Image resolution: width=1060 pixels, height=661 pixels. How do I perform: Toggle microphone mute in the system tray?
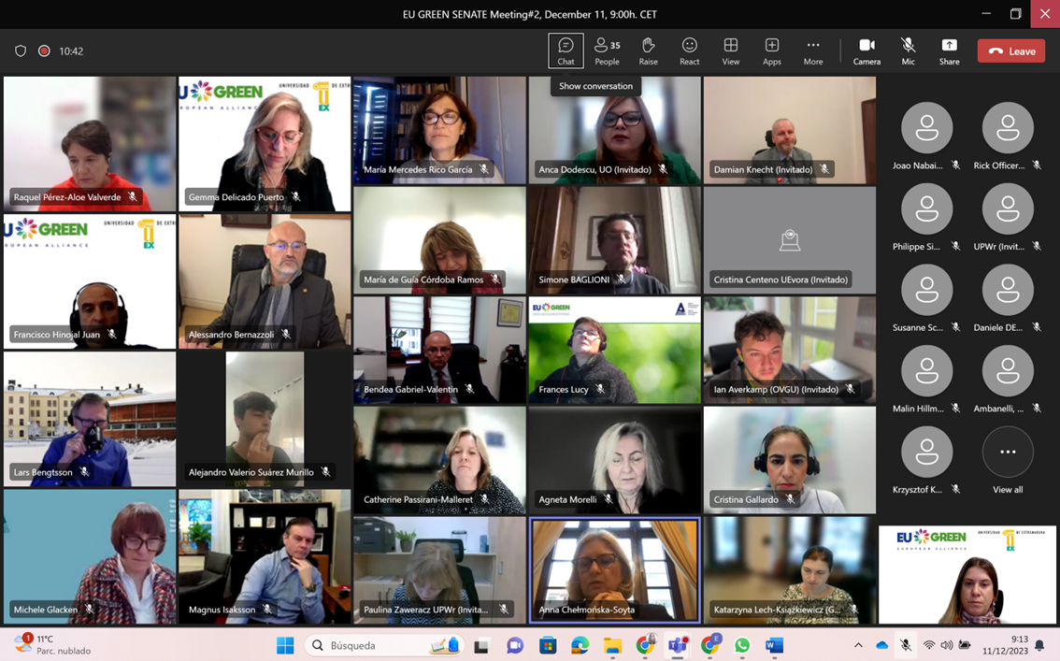point(905,645)
